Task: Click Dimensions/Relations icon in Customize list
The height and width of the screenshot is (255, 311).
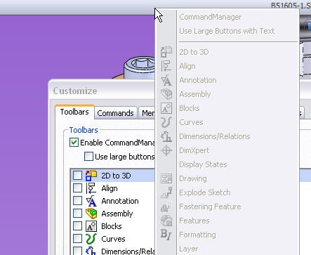Action: tap(91, 251)
